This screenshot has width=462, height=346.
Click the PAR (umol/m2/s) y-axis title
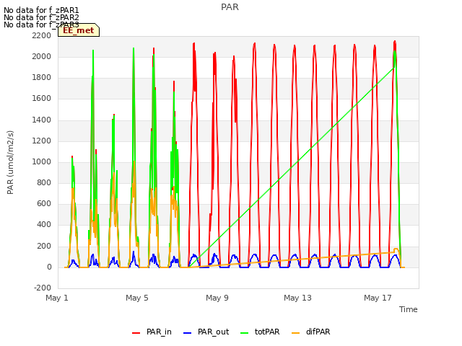coord(10,162)
